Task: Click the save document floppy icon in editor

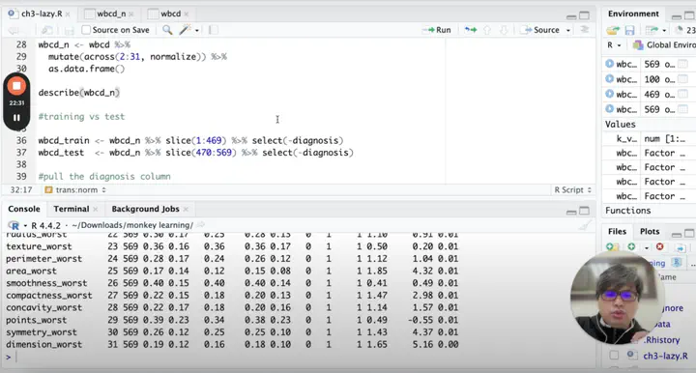Action: pos(70,30)
